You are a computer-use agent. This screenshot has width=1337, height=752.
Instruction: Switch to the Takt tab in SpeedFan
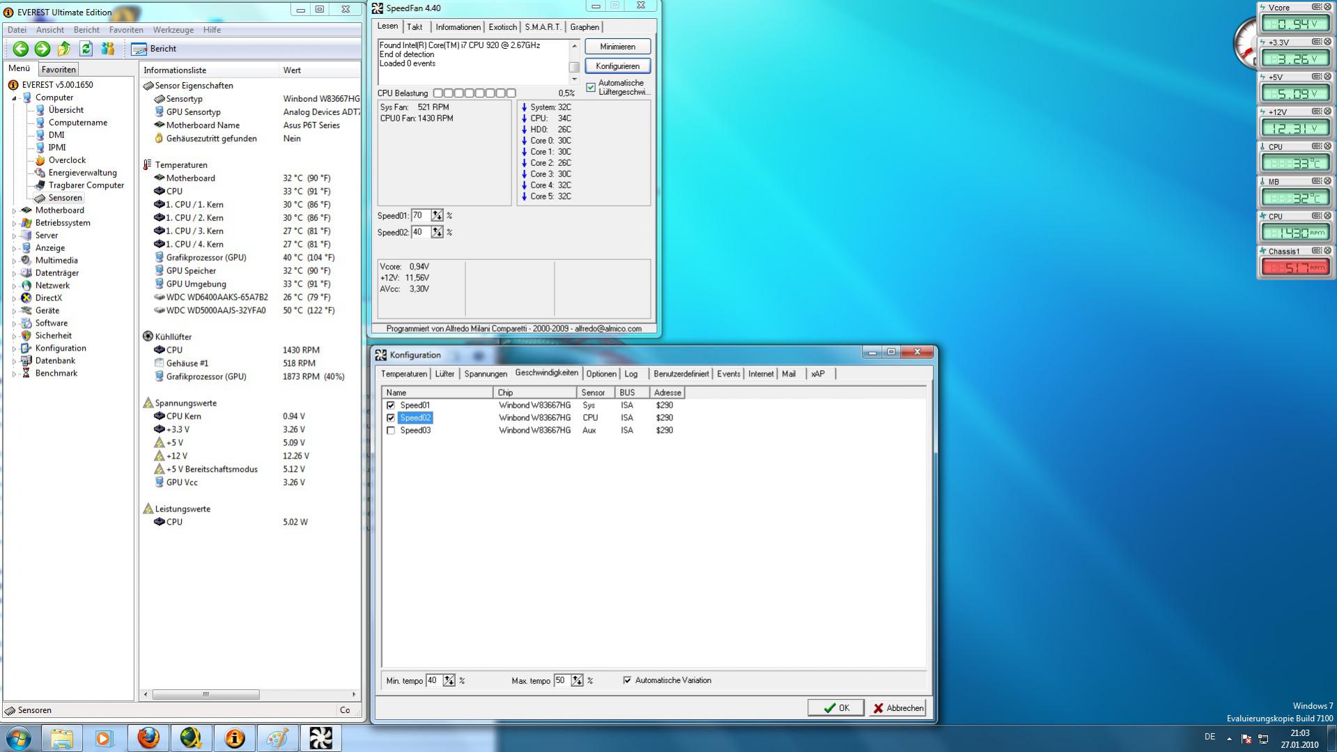coord(415,27)
